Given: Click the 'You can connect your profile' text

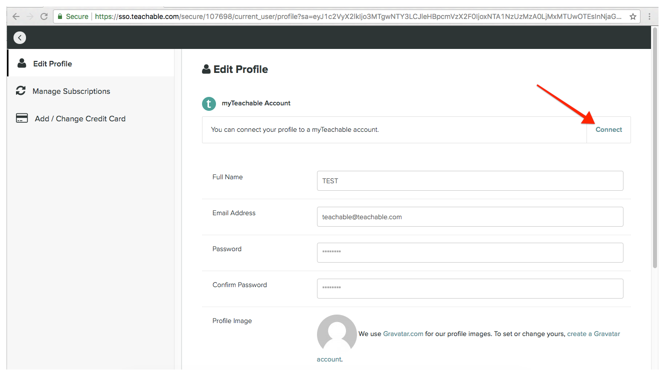Looking at the screenshot, I should (x=295, y=129).
